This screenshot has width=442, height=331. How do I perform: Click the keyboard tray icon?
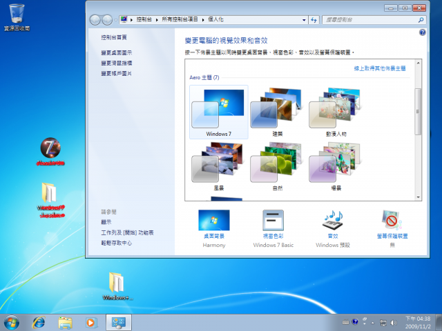(345, 322)
